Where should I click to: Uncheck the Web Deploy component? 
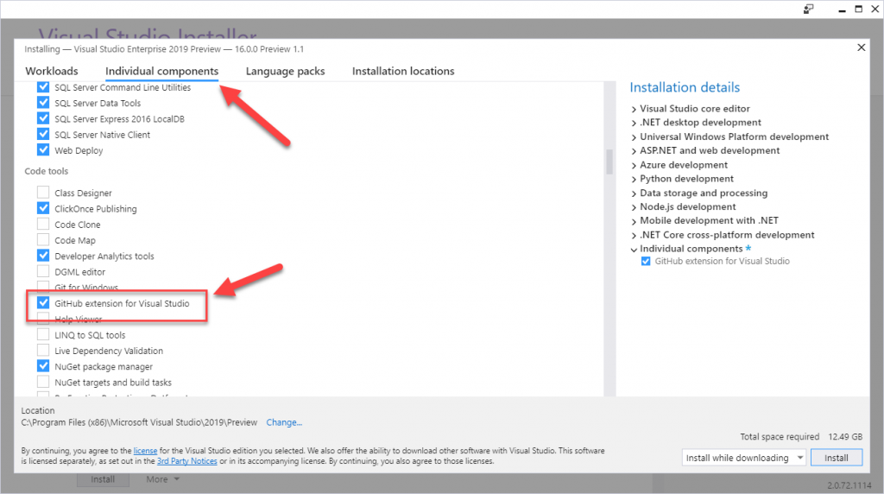tap(43, 150)
